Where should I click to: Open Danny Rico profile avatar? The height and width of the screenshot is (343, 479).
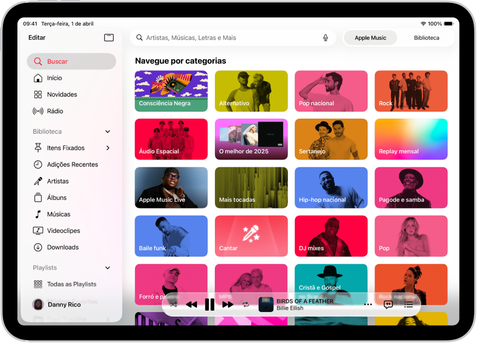pos(38,305)
